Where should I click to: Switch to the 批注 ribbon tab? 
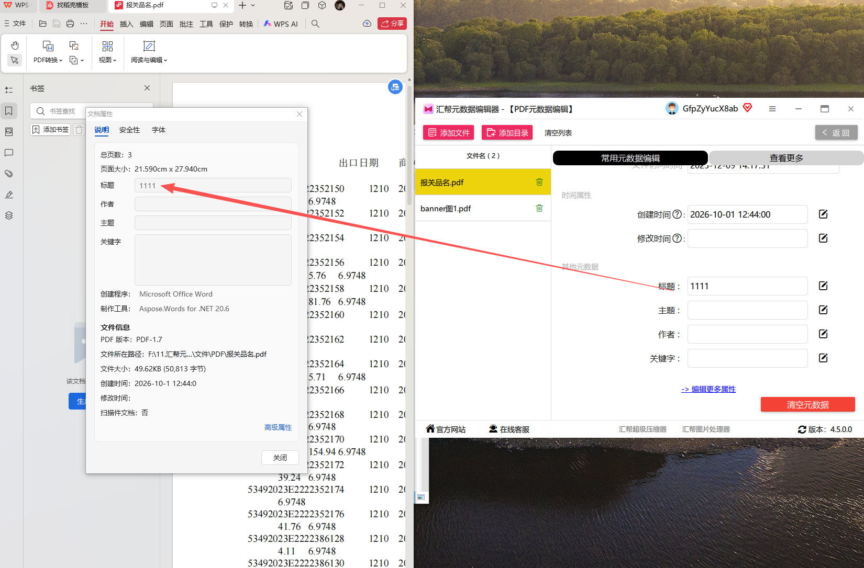(186, 24)
